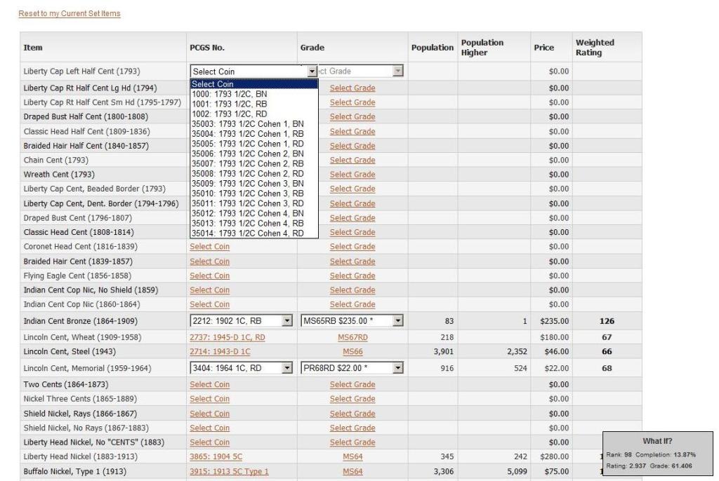The image size is (719, 481).
Task: Open the '3865: 1904 5C' coin link
Action: click(216, 456)
